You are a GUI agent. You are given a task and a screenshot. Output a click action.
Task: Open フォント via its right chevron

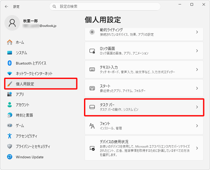click(197, 126)
